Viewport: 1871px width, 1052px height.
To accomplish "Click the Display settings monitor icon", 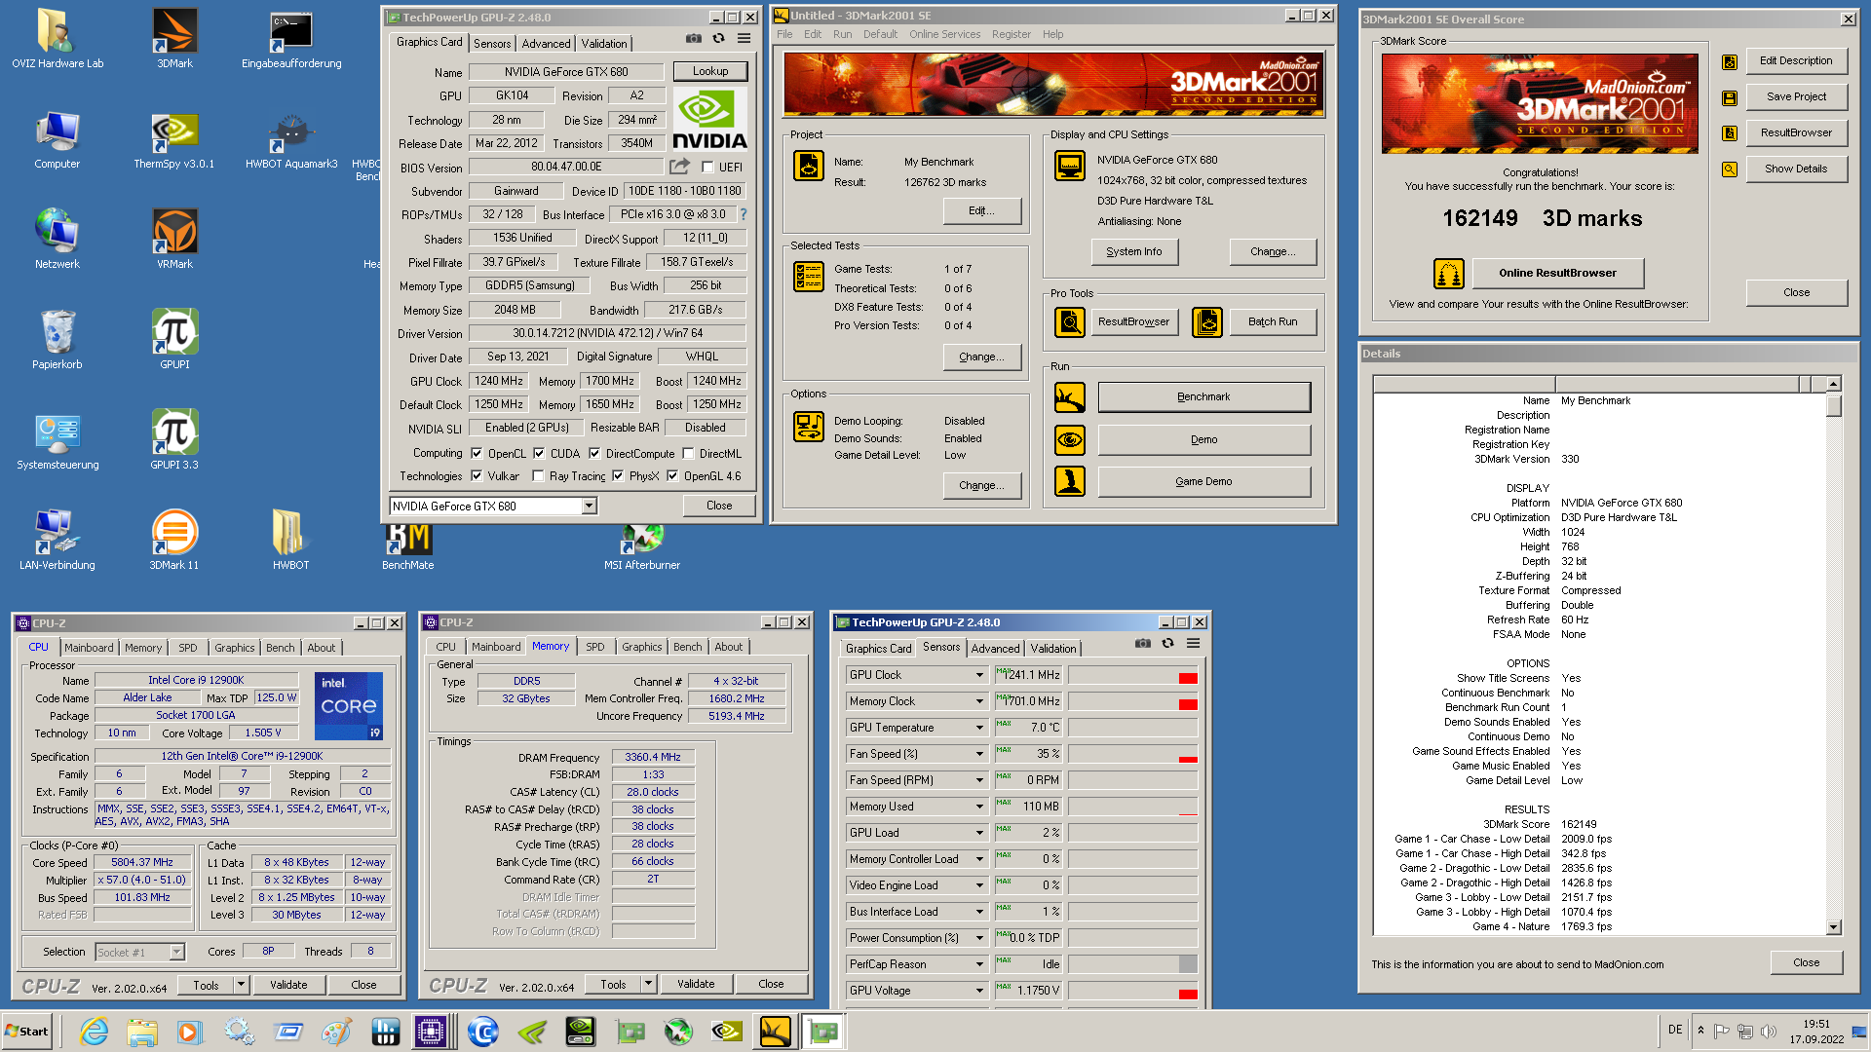I will pyautogui.click(x=1069, y=166).
